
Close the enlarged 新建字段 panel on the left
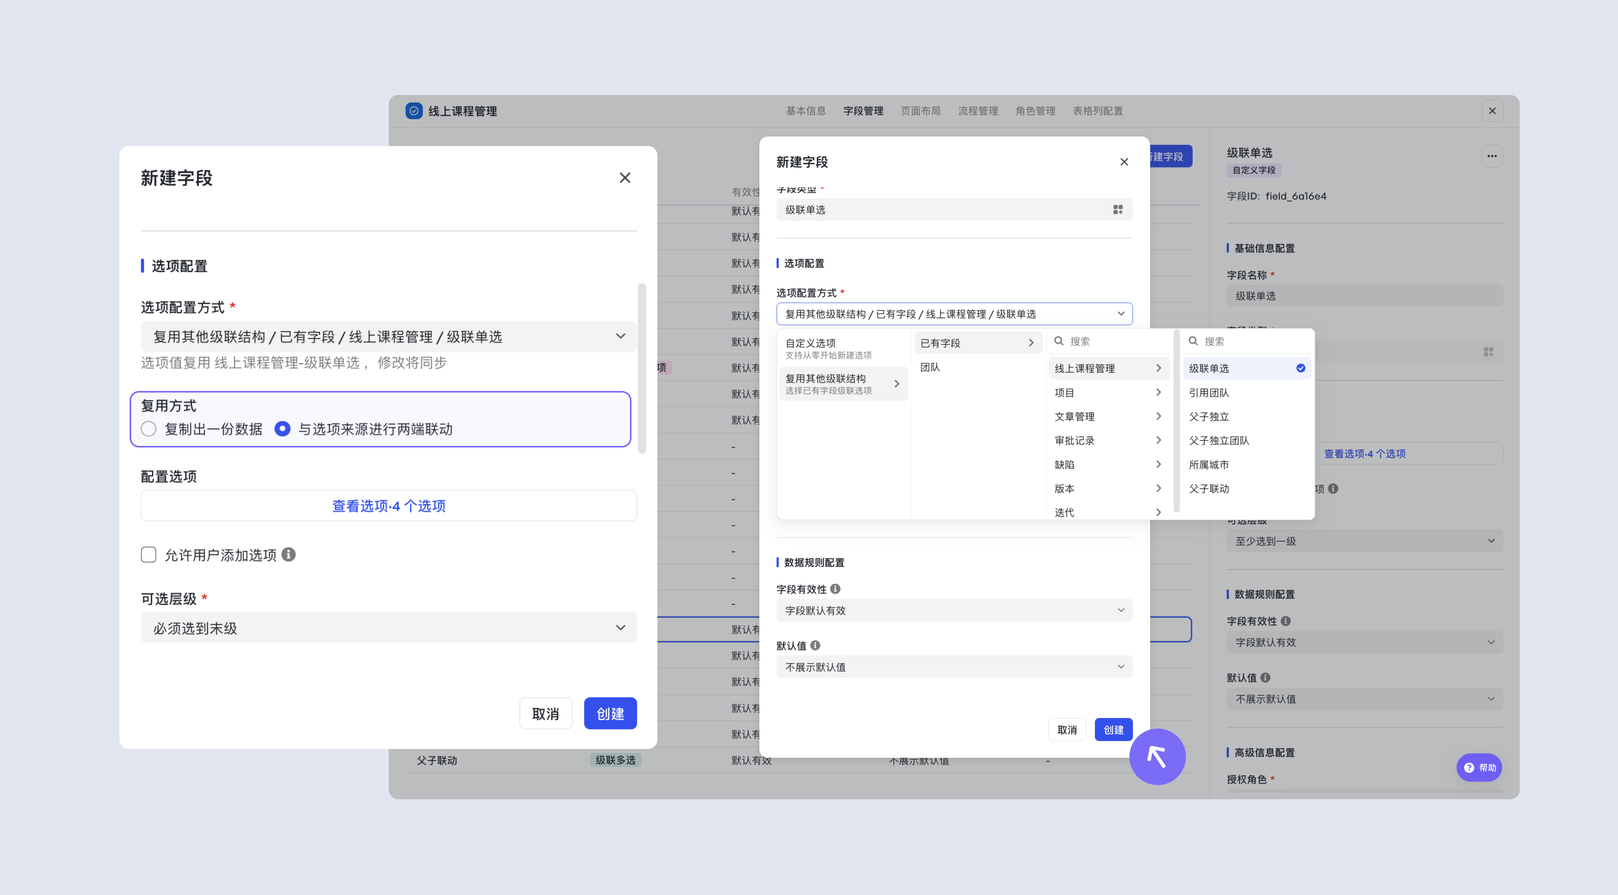(x=625, y=178)
